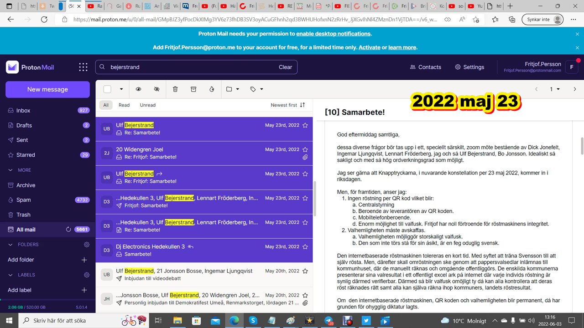This screenshot has width=584, height=328.
Task: Collapse the FOLDERS section
Action: [10, 245]
